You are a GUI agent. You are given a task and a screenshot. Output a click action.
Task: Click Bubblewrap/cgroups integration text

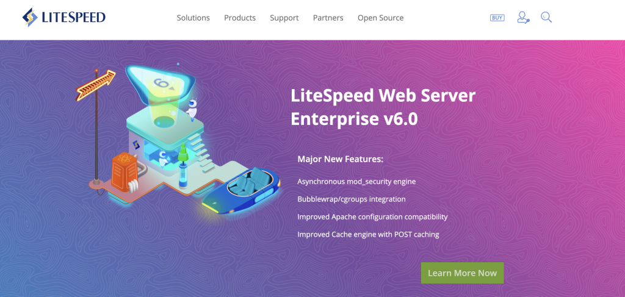pos(352,199)
